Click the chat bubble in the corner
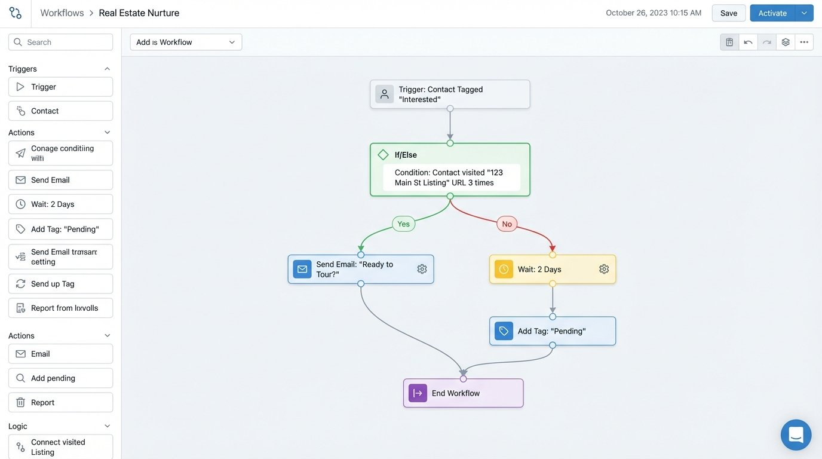 point(796,434)
